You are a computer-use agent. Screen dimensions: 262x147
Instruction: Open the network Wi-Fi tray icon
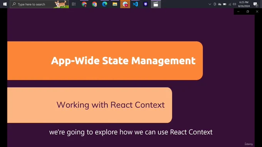[x=230, y=4]
